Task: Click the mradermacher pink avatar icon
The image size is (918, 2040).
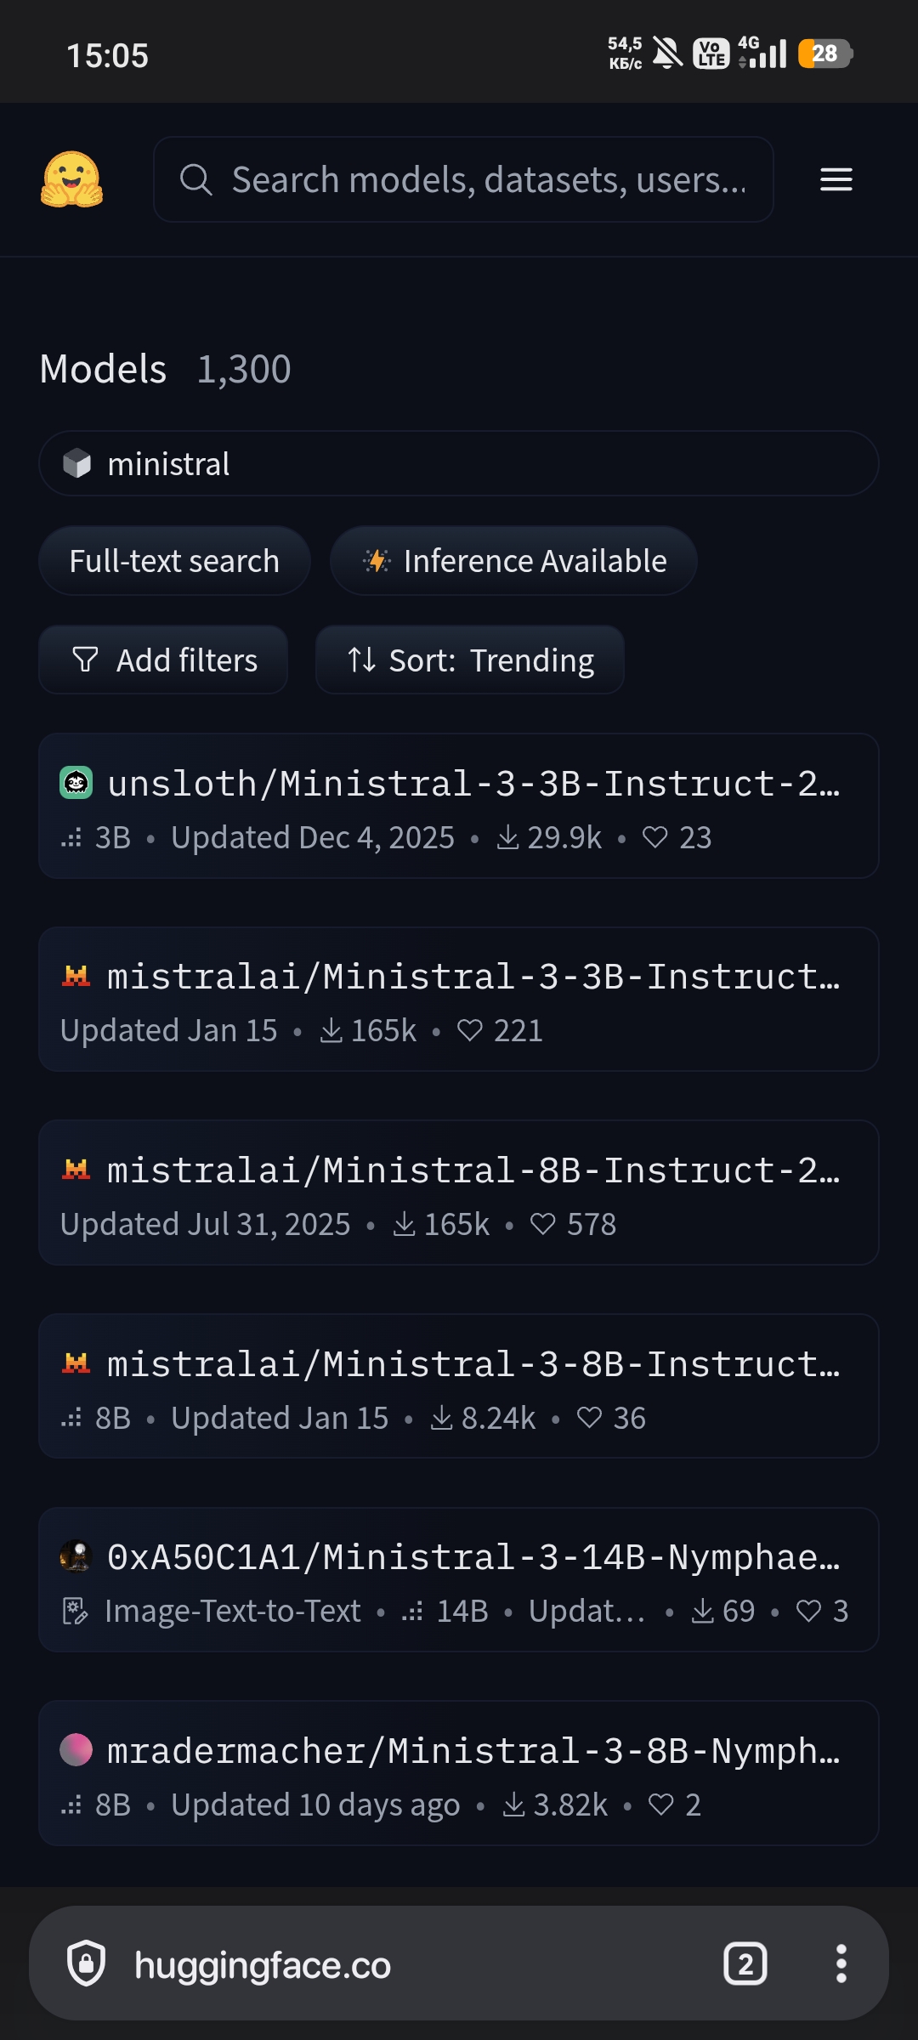Action: coord(76,1749)
